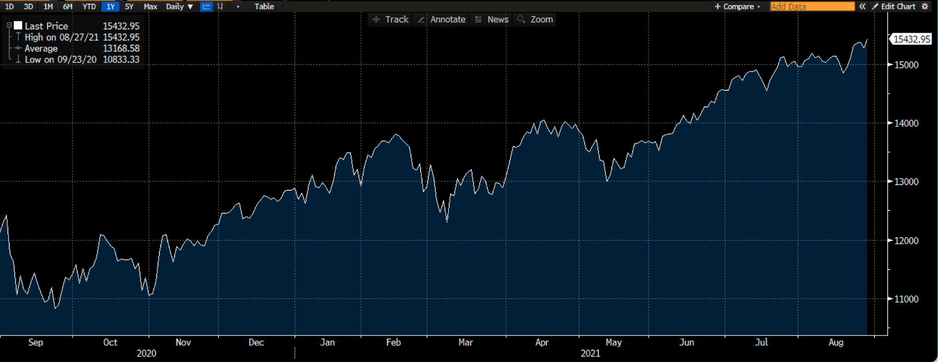938x362 pixels.
Task: Click the 14000 y-axis label
Action: click(906, 123)
